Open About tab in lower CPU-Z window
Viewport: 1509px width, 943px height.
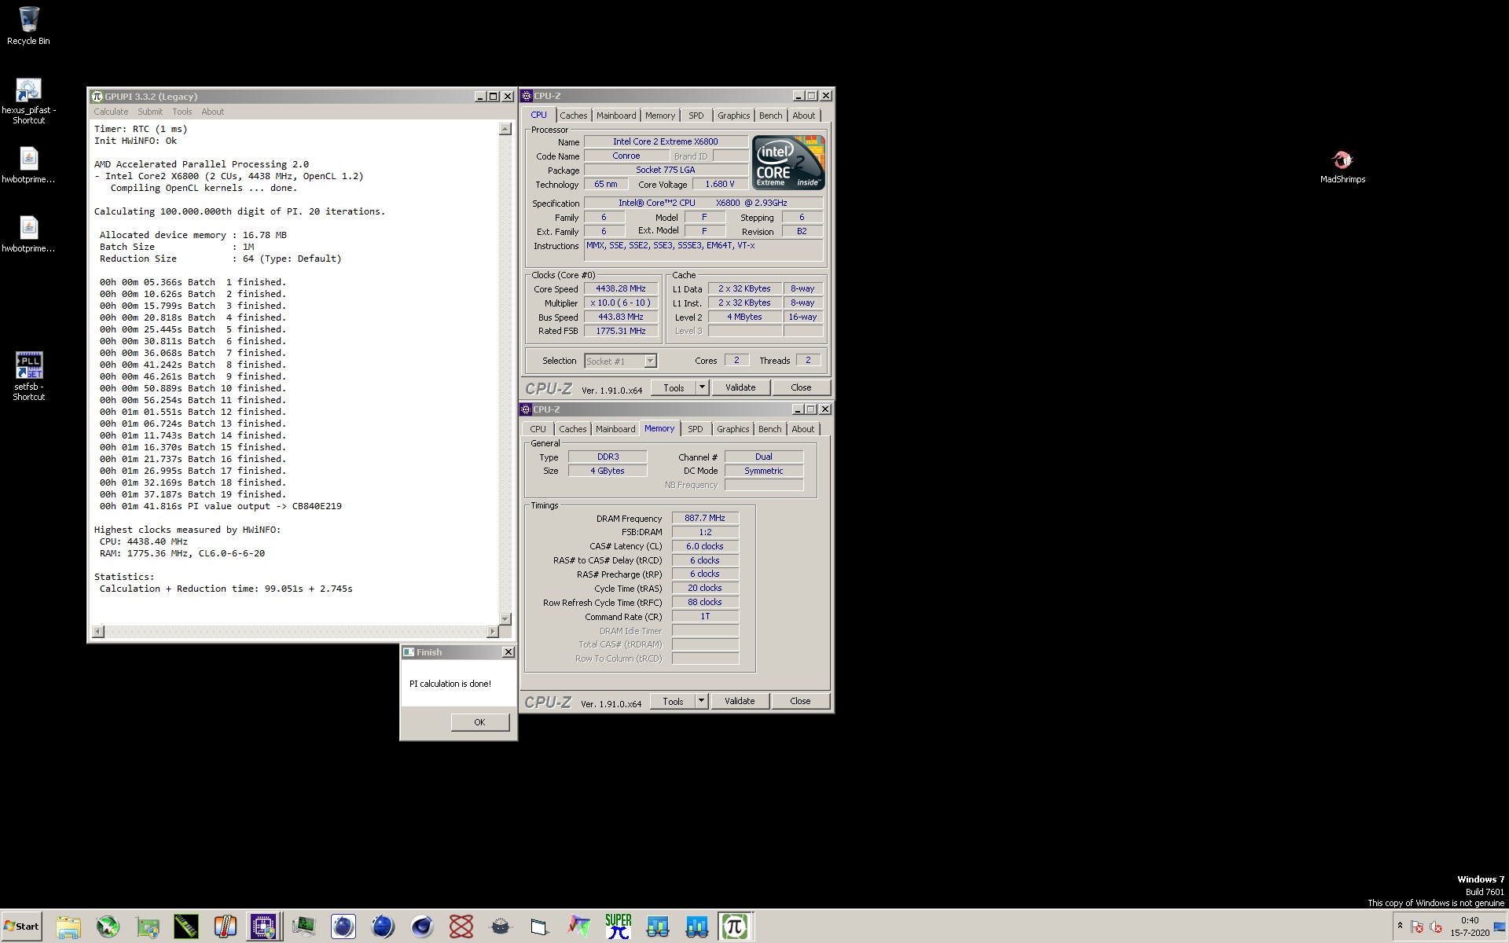click(x=802, y=429)
